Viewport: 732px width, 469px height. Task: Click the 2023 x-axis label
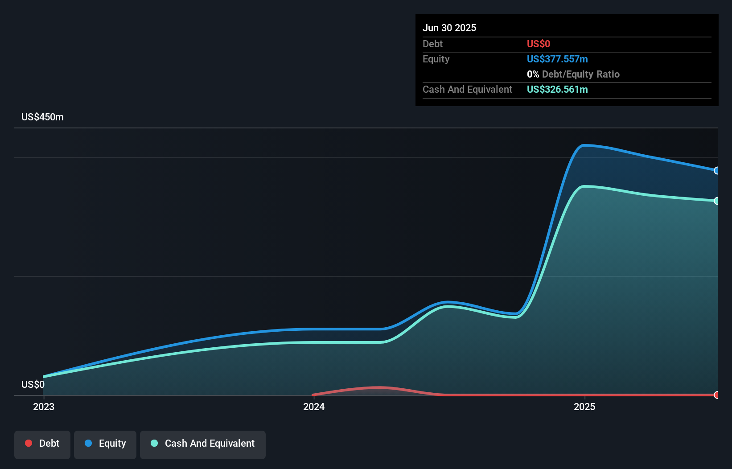point(44,407)
